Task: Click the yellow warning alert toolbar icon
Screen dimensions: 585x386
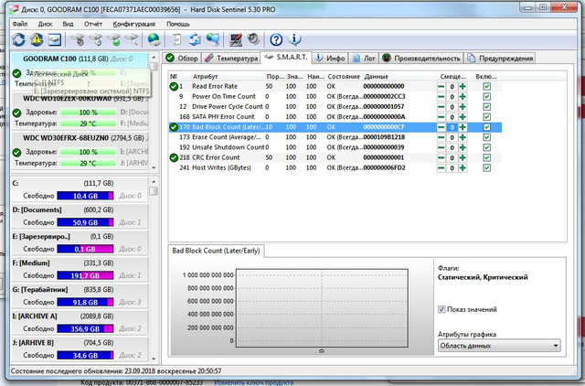Action: (x=37, y=39)
